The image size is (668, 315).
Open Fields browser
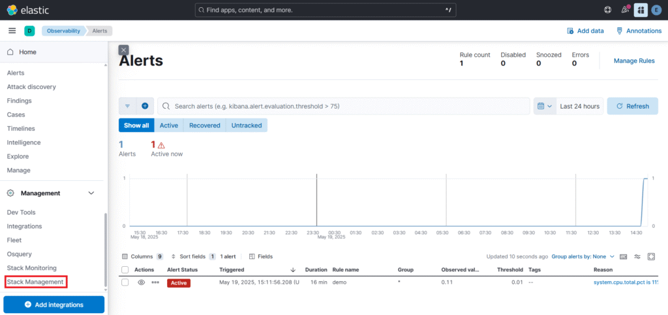coord(261,256)
